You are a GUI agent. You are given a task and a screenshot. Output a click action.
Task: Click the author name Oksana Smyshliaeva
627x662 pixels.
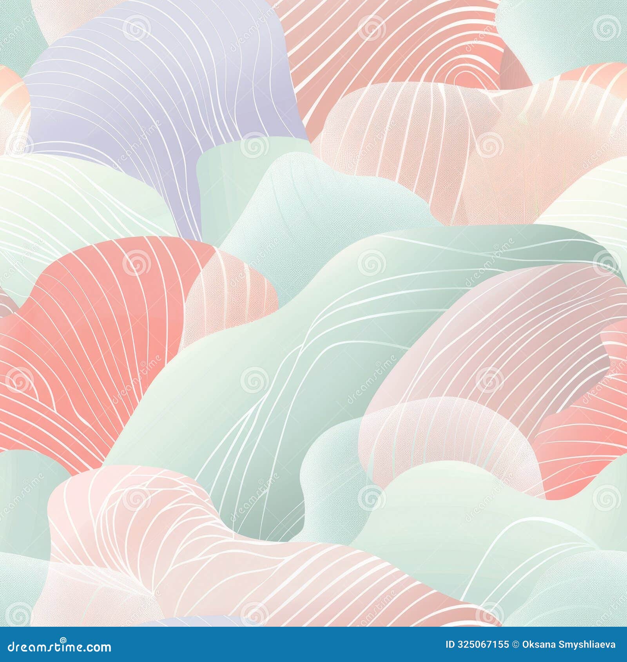click(569, 644)
